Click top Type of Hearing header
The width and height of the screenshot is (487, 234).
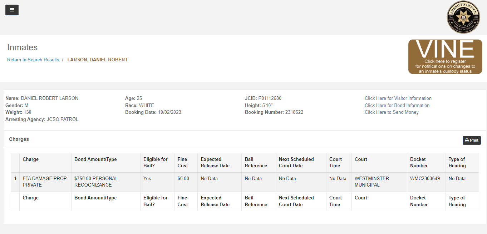point(462,163)
